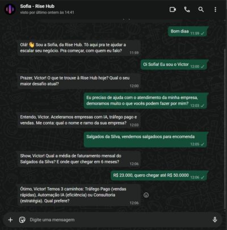Select the "Salgados da Silva" sent message
The height and width of the screenshot is (230, 227).
point(146,140)
